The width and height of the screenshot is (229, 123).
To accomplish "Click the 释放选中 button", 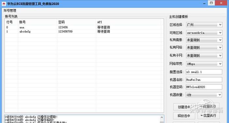I will 184,116.
